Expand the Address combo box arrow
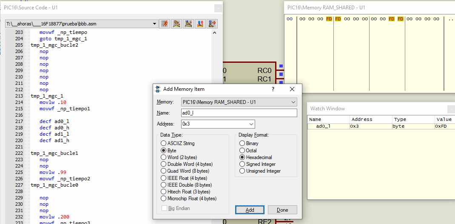The height and width of the screenshot is (224, 455). click(x=251, y=124)
